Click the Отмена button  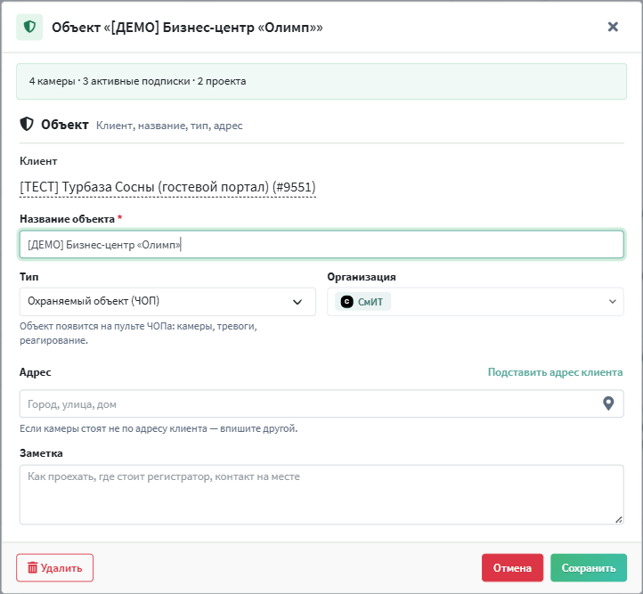(x=512, y=568)
